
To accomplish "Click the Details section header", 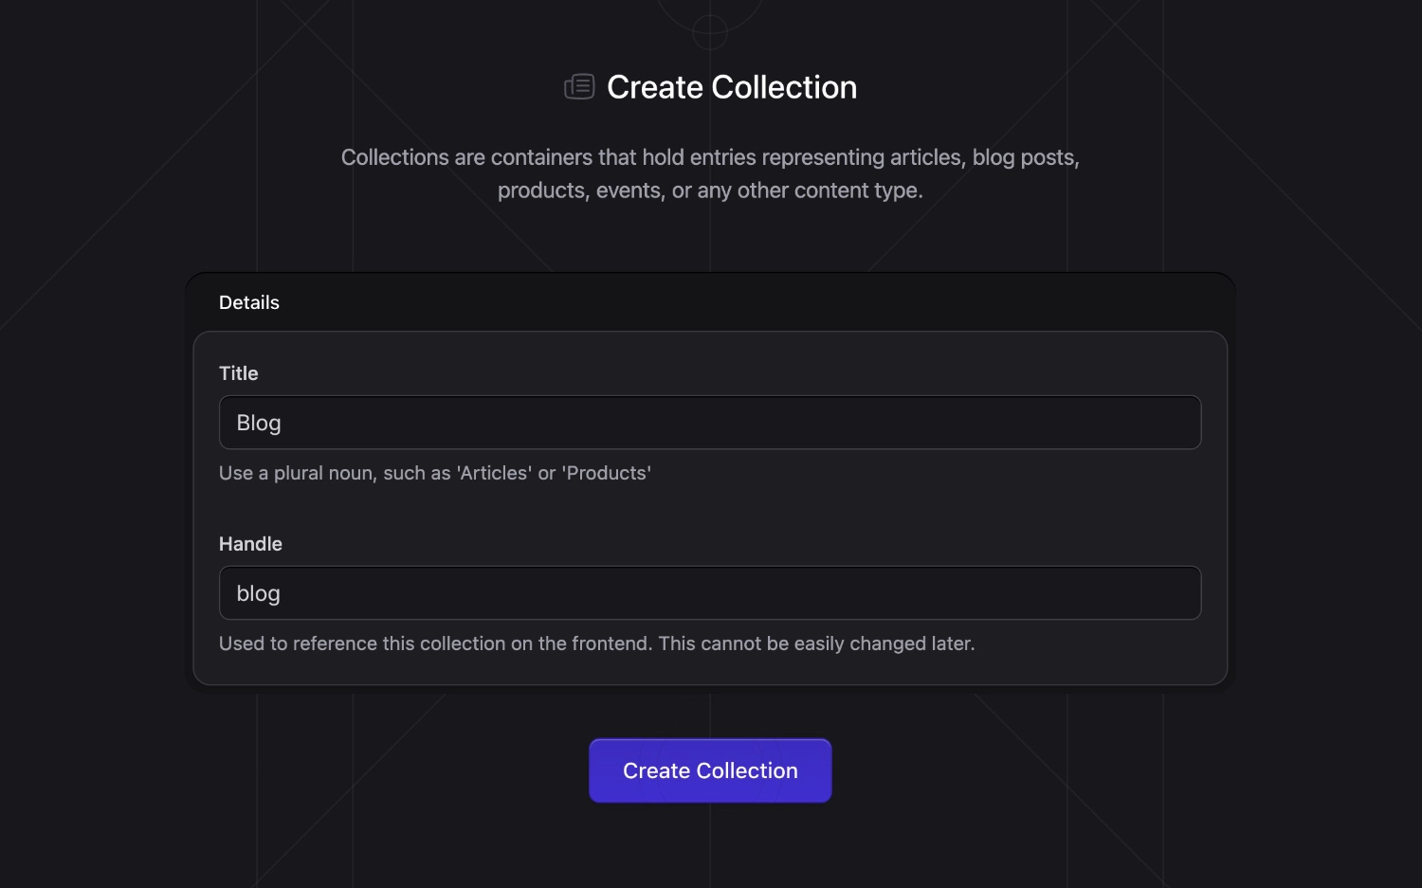I will pos(249,301).
